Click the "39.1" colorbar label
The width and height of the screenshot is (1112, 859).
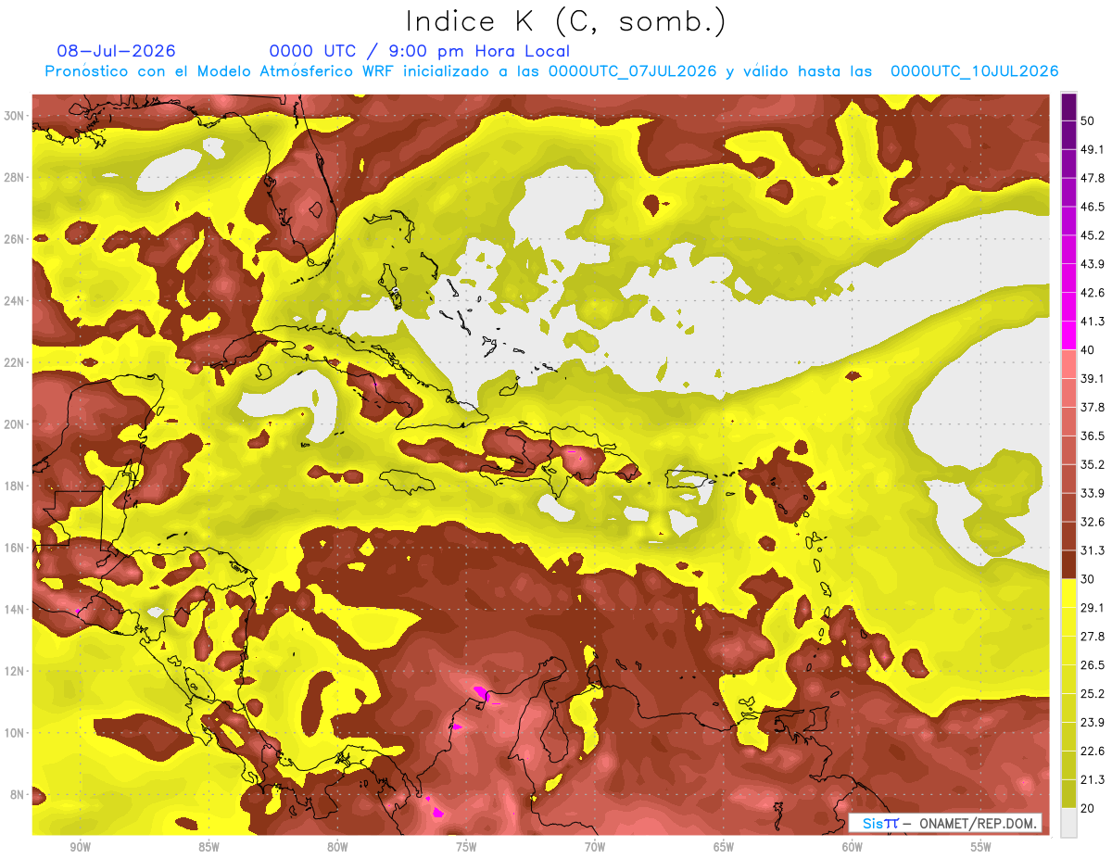pos(1093,378)
